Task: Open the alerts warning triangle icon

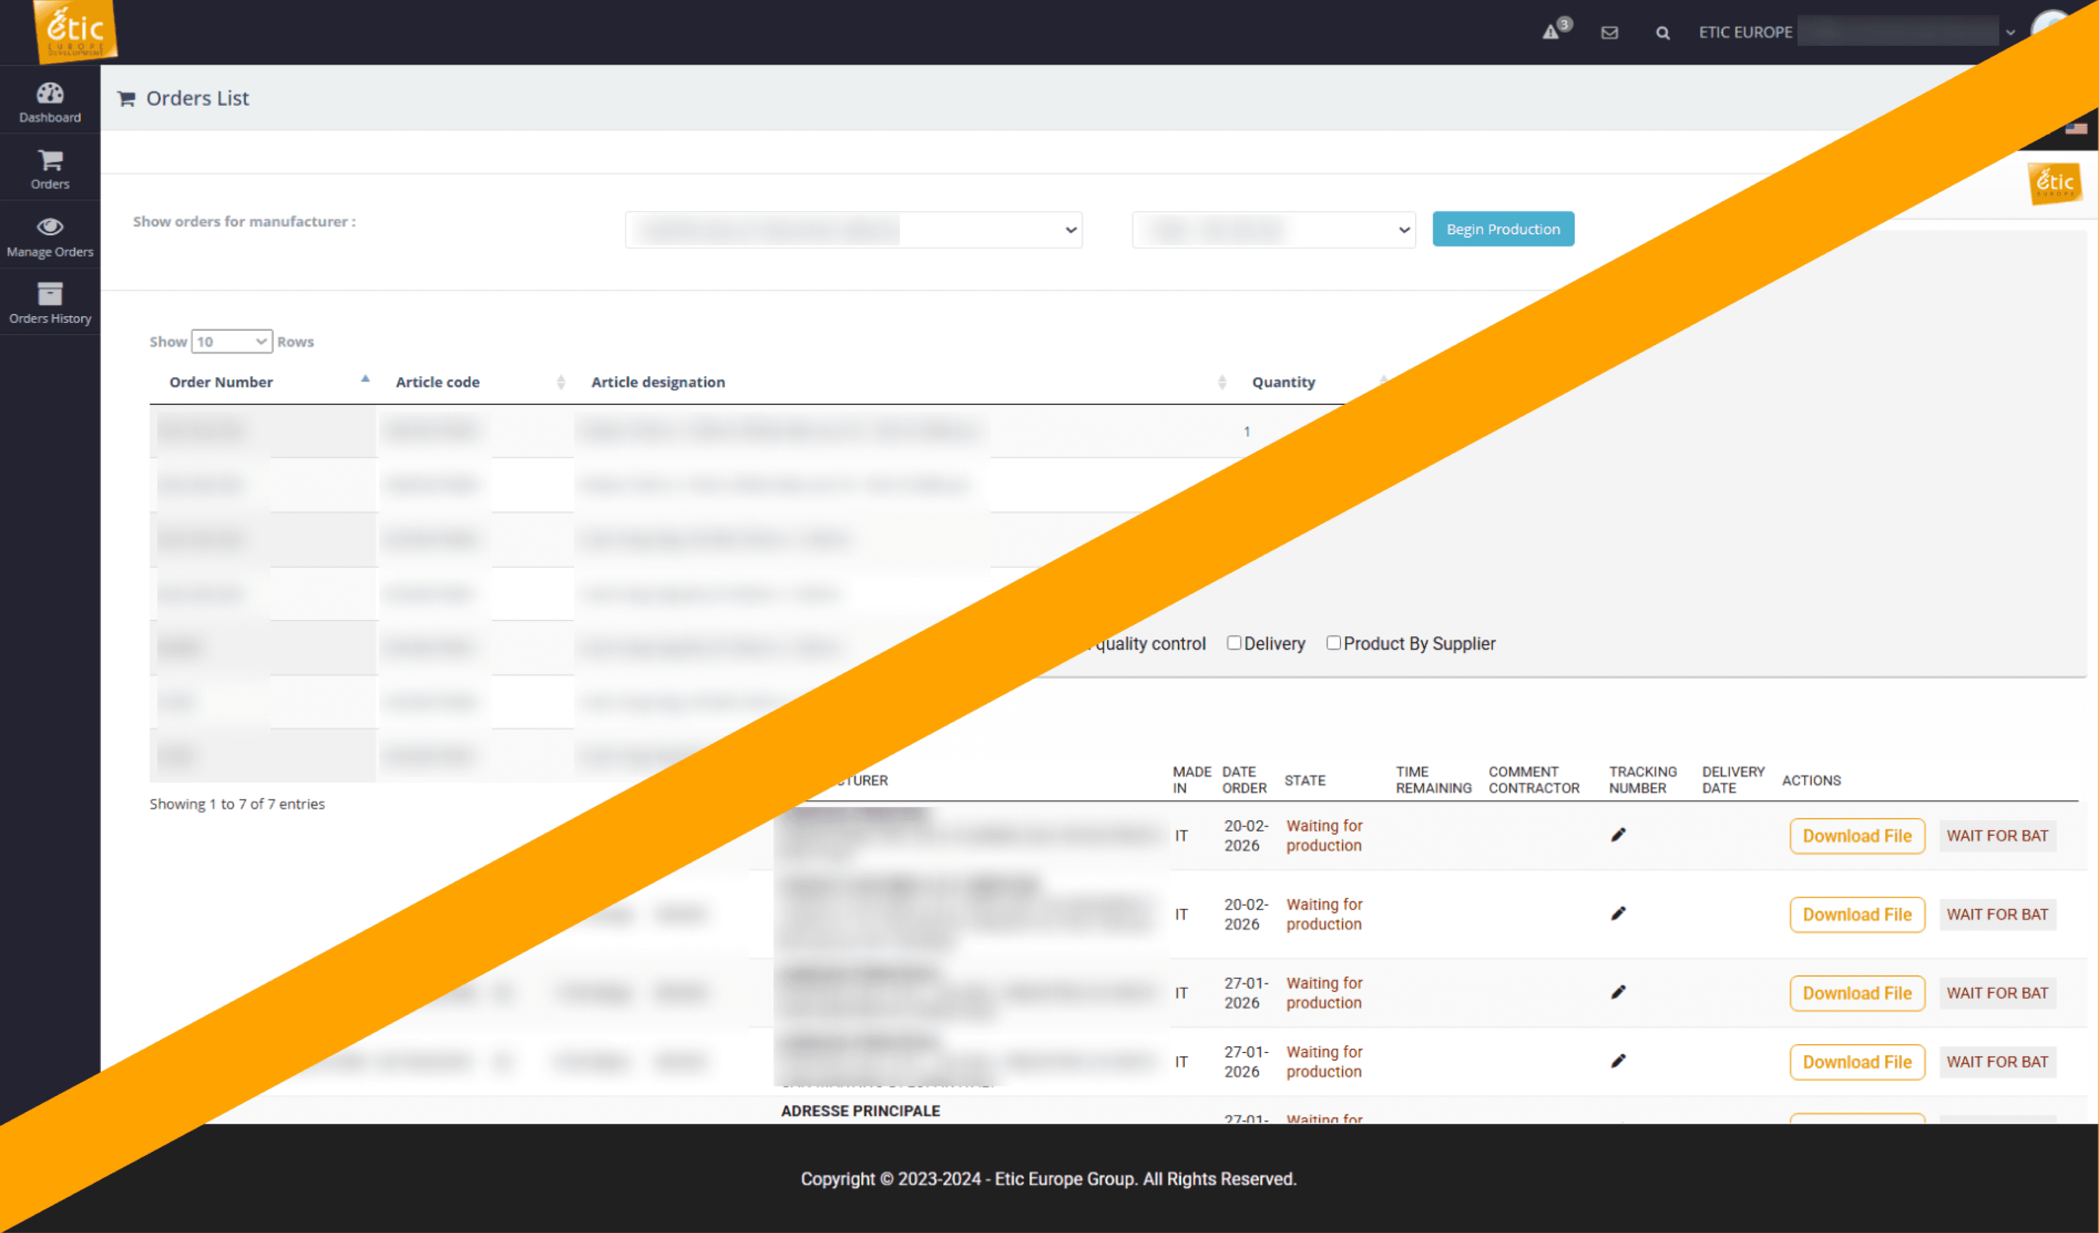Action: [1551, 32]
